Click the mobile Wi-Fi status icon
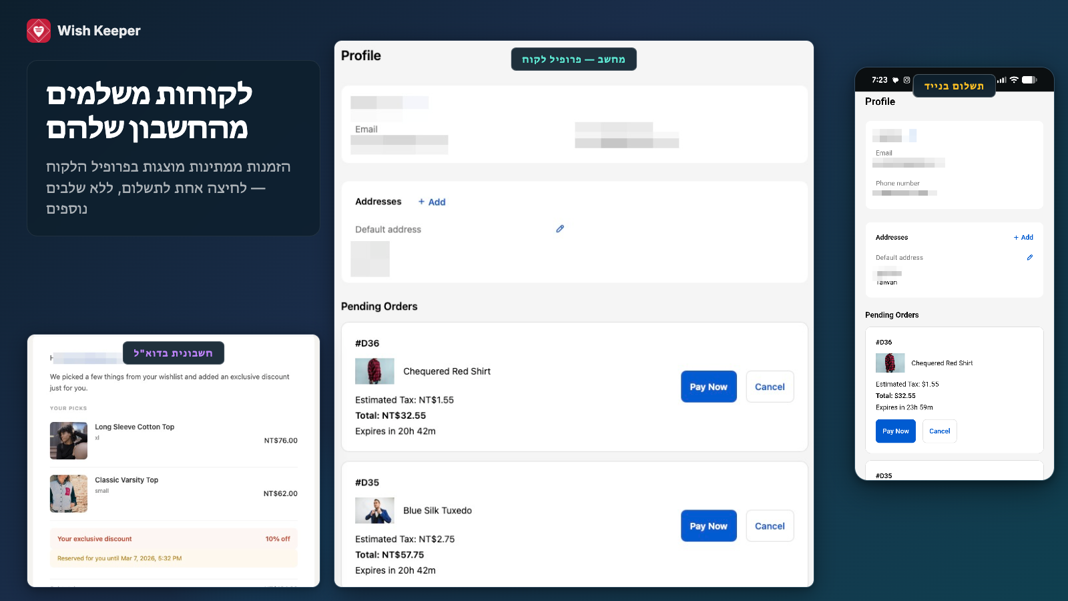 (1014, 80)
